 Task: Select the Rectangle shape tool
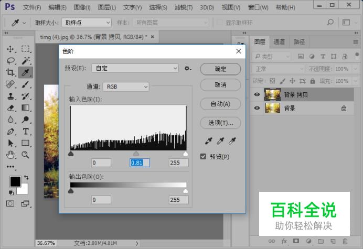tap(26, 143)
